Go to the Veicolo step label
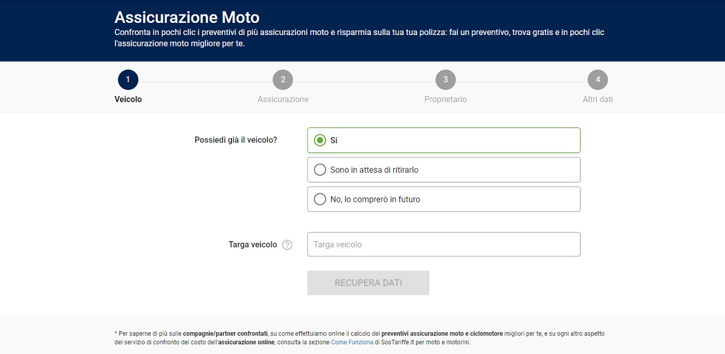The height and width of the screenshot is (354, 725). [x=128, y=99]
